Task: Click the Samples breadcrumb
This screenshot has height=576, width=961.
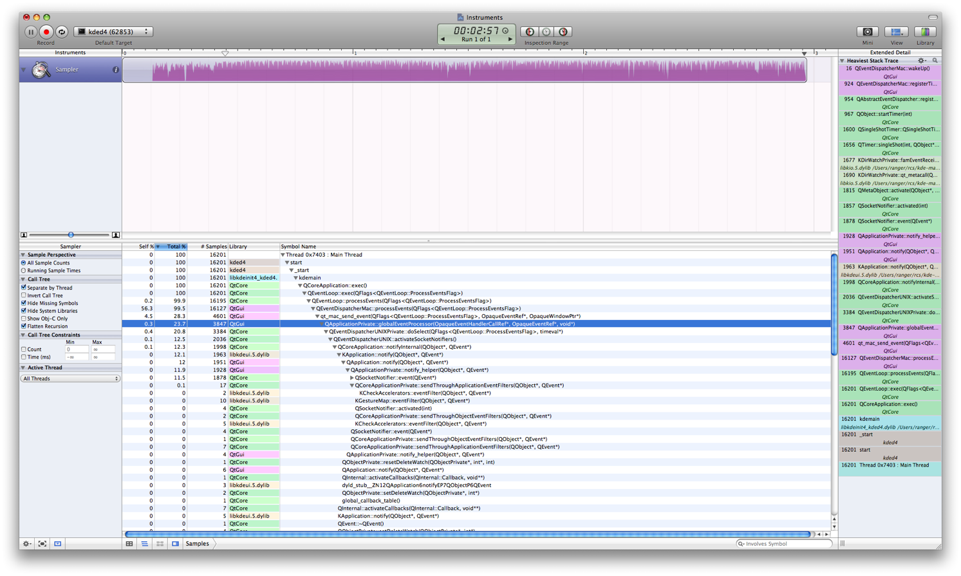Action: pyautogui.click(x=198, y=544)
